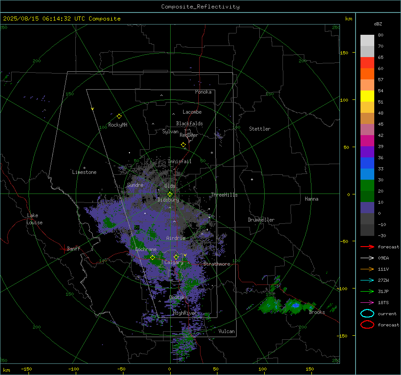
Task: Select the 20 dBZ green color swatch
Action: click(367, 185)
